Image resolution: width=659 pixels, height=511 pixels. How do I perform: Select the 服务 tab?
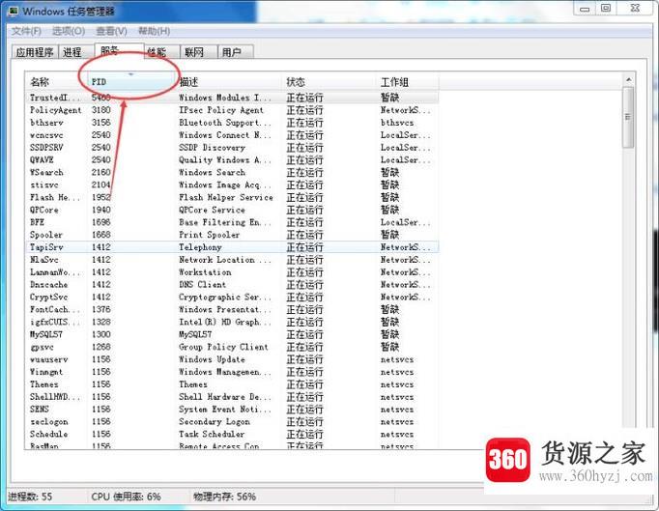pos(119,50)
